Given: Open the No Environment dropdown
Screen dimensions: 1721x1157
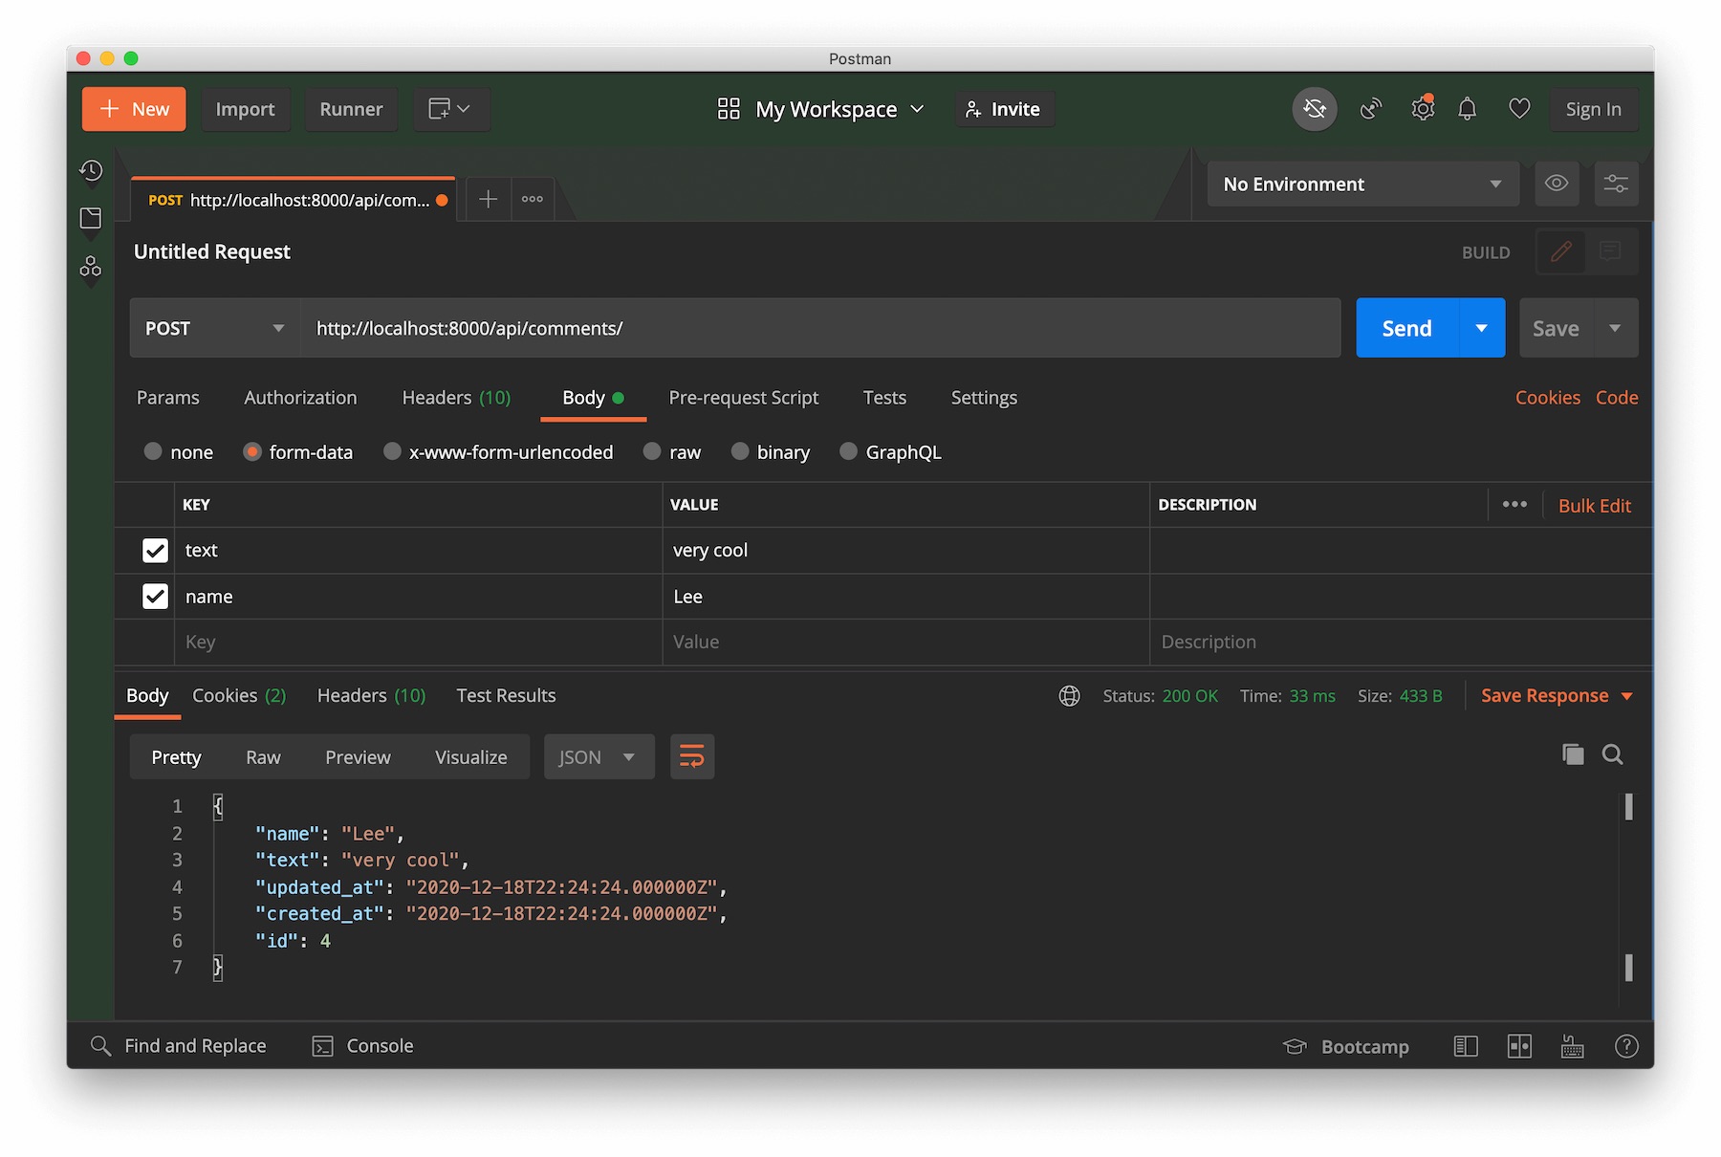Looking at the screenshot, I should coord(1363,184).
